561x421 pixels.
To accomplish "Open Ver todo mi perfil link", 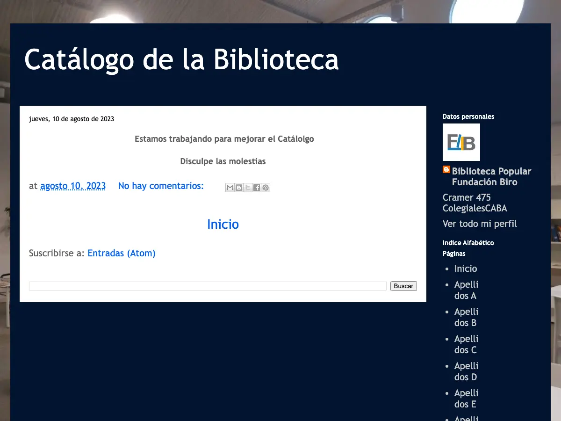I will [x=480, y=224].
